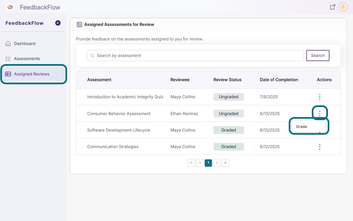This screenshot has height=221, width=353.
Task: Click Graded badge for Software Development Lifecycle
Action: click(x=229, y=130)
